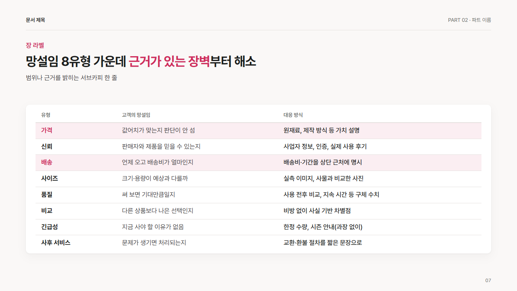Click the '문서 제목' header text
Viewport: 517px width, 291px height.
(36, 20)
